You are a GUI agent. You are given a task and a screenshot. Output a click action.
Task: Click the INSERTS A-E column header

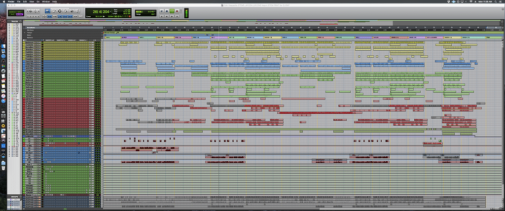click(x=49, y=40)
